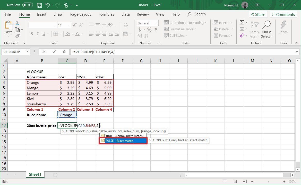Open the Ideas pane
This screenshot has width=301, height=185.
283,28
